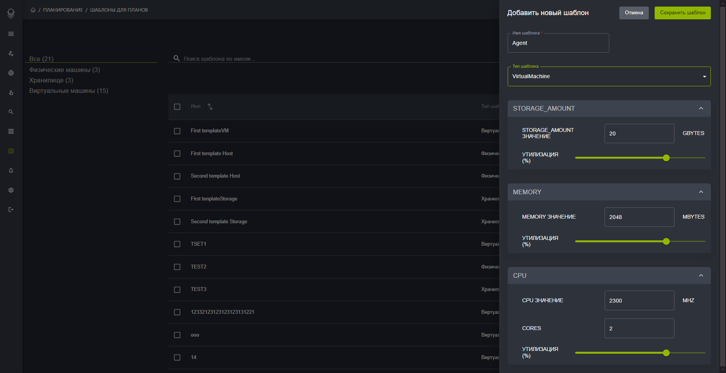Open the dashboard grid sidebar icon
This screenshot has height=373, width=726.
tap(11, 132)
